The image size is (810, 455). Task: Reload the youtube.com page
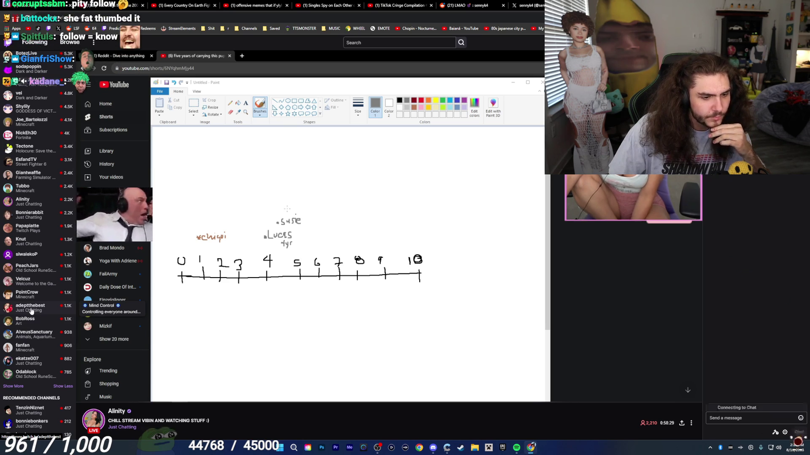pyautogui.click(x=104, y=68)
